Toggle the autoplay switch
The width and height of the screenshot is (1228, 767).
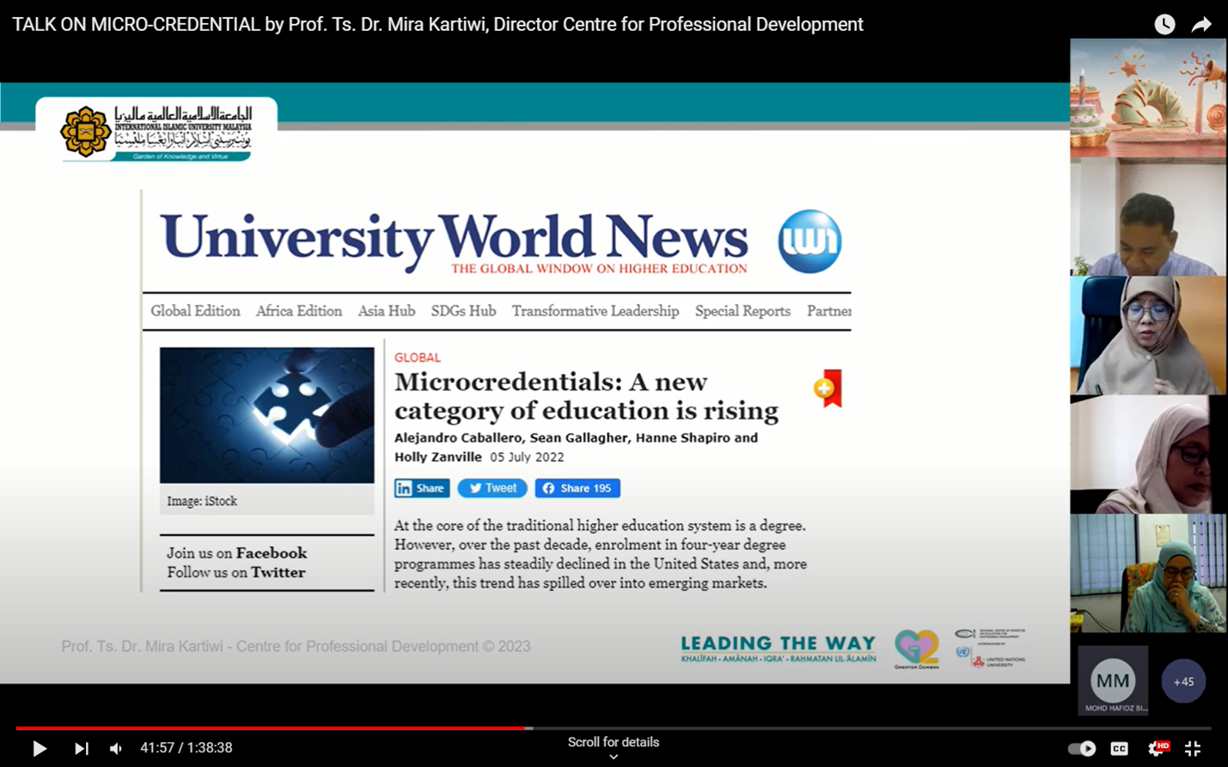pos(1082,748)
